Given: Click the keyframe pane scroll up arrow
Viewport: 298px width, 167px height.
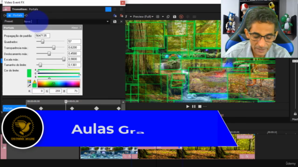Looking at the screenshot, I should [123, 102].
